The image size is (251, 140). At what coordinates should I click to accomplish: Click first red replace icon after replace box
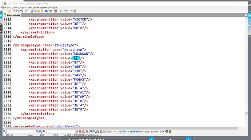(77, 132)
